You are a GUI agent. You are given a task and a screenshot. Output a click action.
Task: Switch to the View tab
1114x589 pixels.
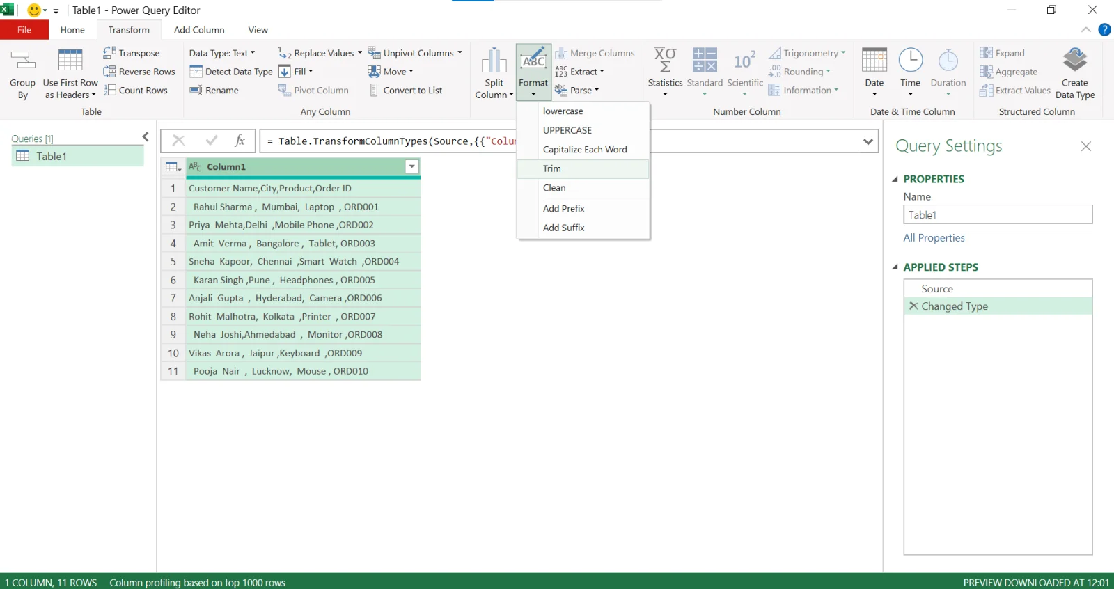pos(258,30)
